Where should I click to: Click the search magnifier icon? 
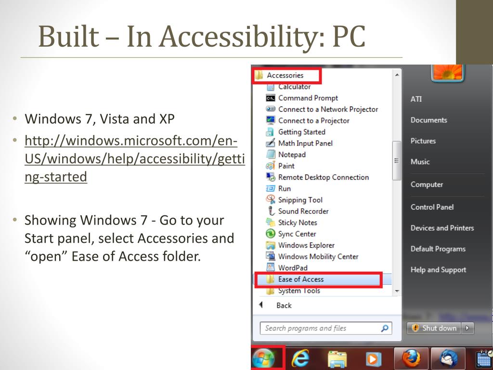coord(385,329)
